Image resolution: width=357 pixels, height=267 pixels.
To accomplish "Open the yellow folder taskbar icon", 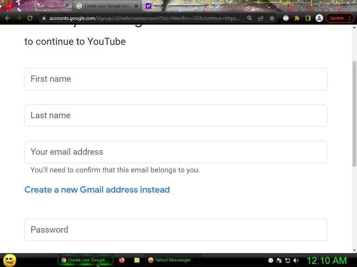I will (137, 260).
